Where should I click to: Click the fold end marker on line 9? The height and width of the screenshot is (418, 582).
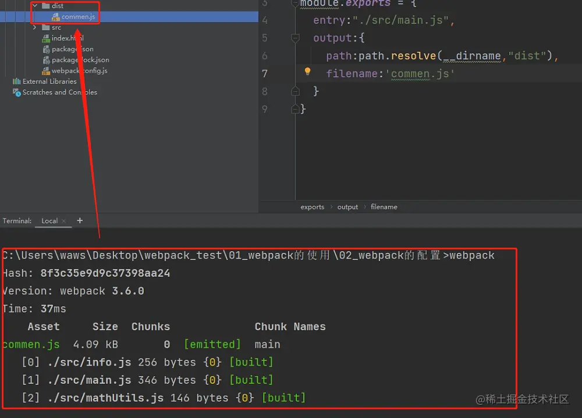point(296,109)
